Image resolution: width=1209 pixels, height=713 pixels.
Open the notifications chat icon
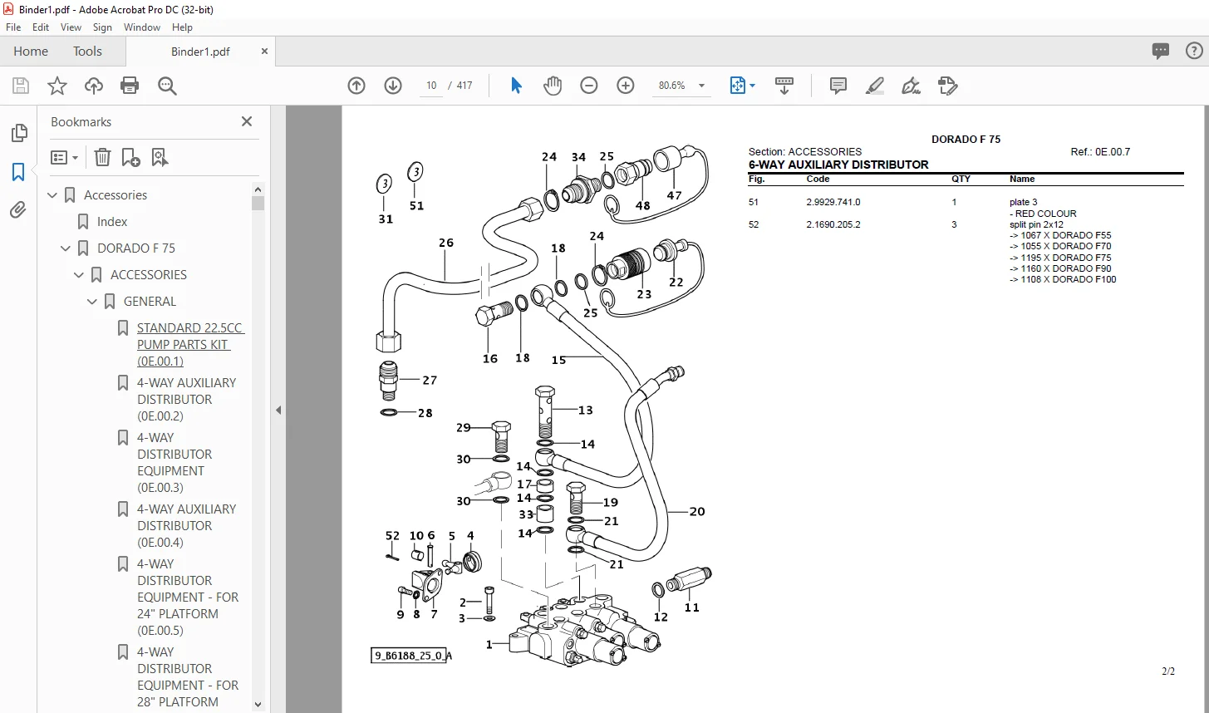coord(1161,52)
